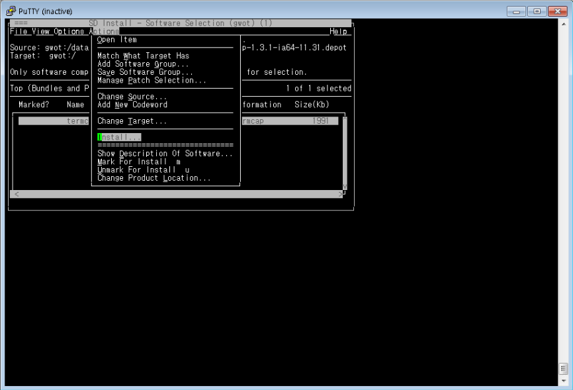This screenshot has height=390, width=573.
Task: Select Change Product Location
Action: point(154,178)
